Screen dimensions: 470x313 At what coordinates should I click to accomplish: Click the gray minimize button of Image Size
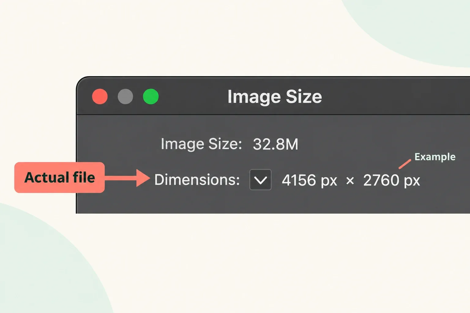tap(125, 97)
